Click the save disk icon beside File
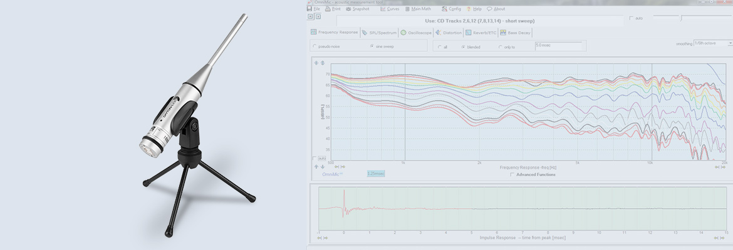Viewport: 733px width, 250px height. [309, 9]
